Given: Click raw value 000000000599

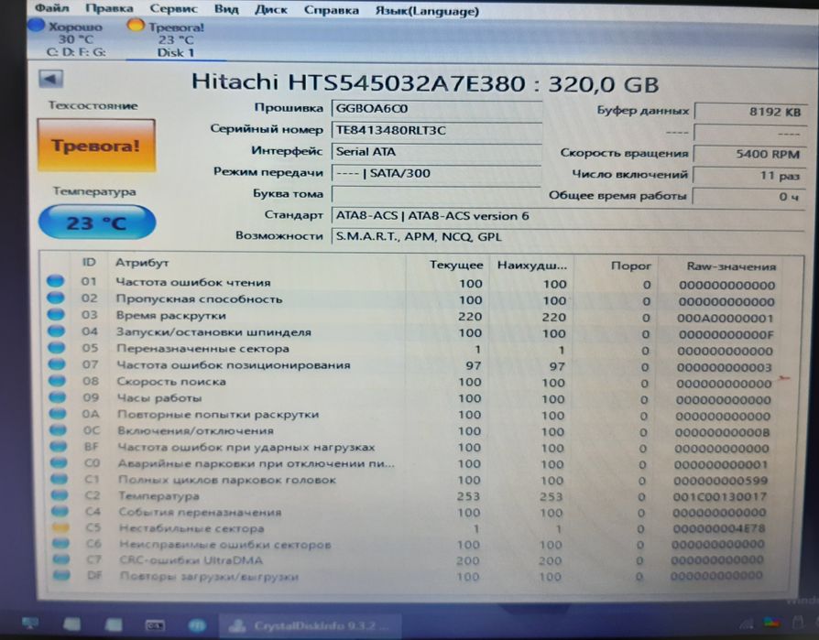Looking at the screenshot, I should (x=721, y=481).
